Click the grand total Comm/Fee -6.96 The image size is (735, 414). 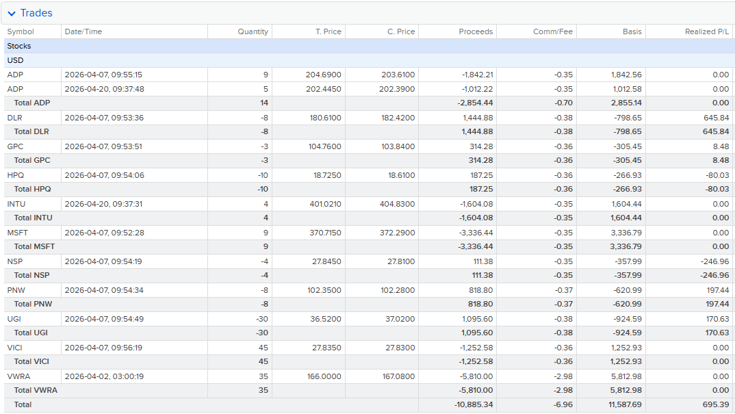click(563, 404)
